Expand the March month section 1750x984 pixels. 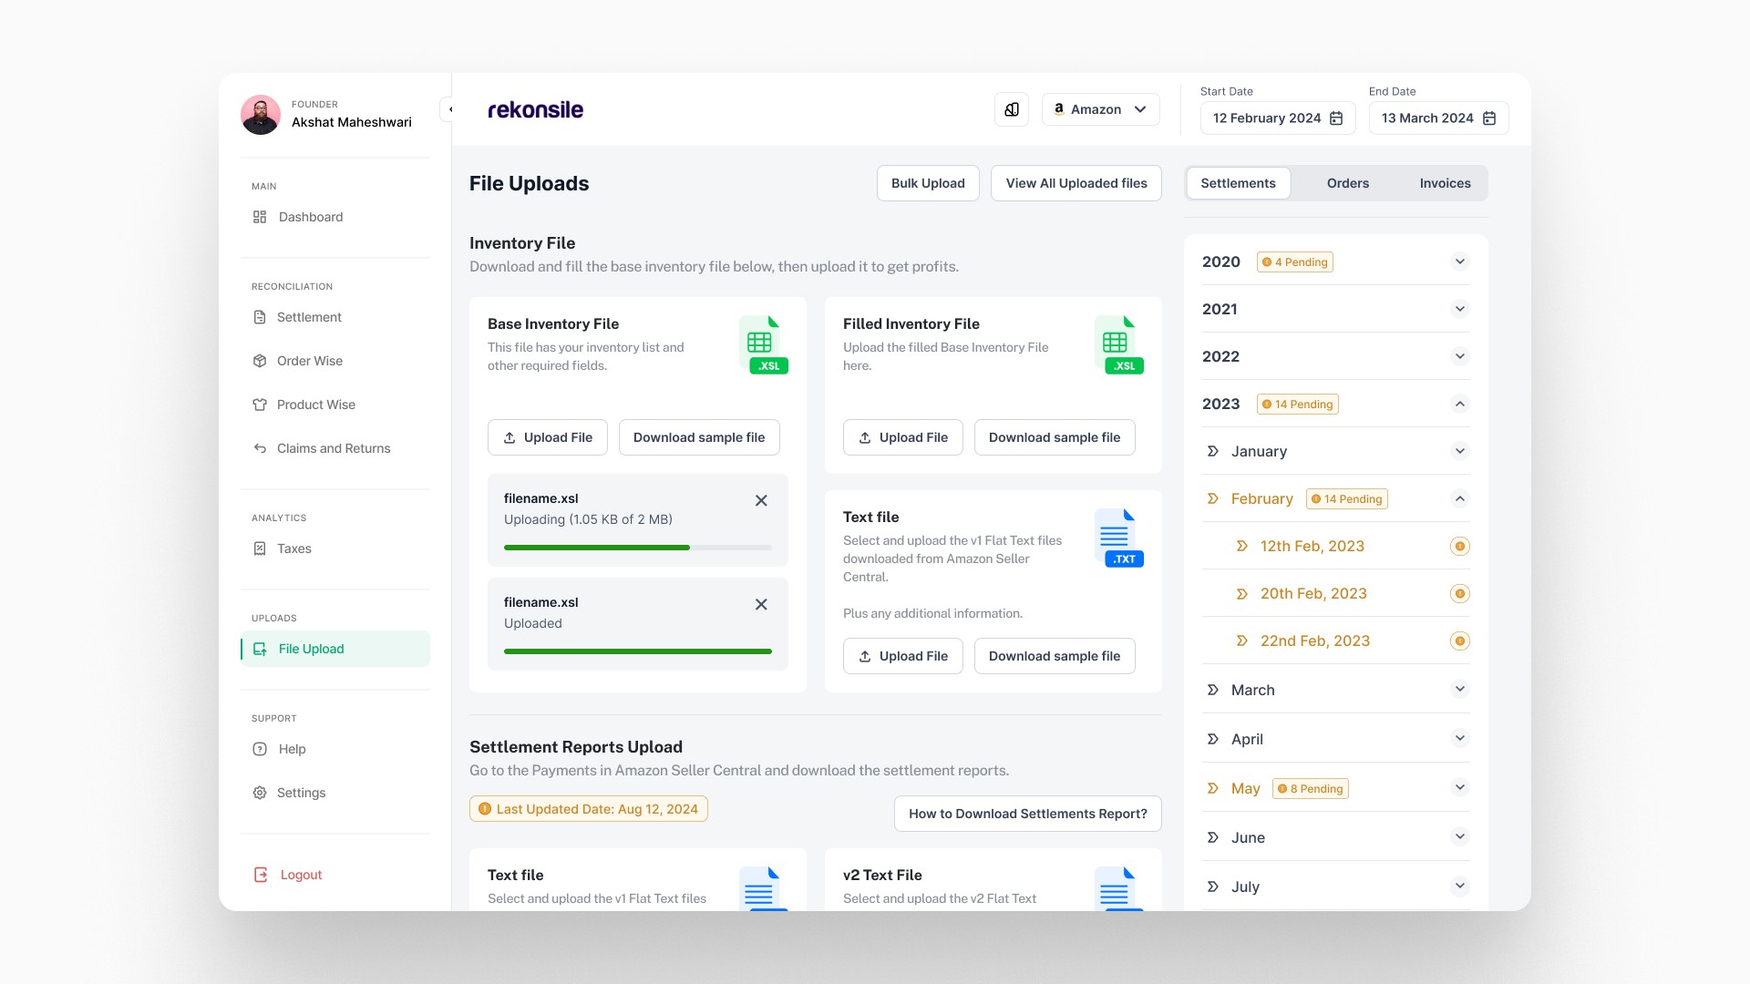coord(1459,690)
